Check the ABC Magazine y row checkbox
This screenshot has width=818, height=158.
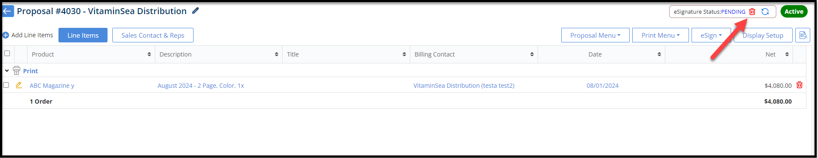(6, 85)
